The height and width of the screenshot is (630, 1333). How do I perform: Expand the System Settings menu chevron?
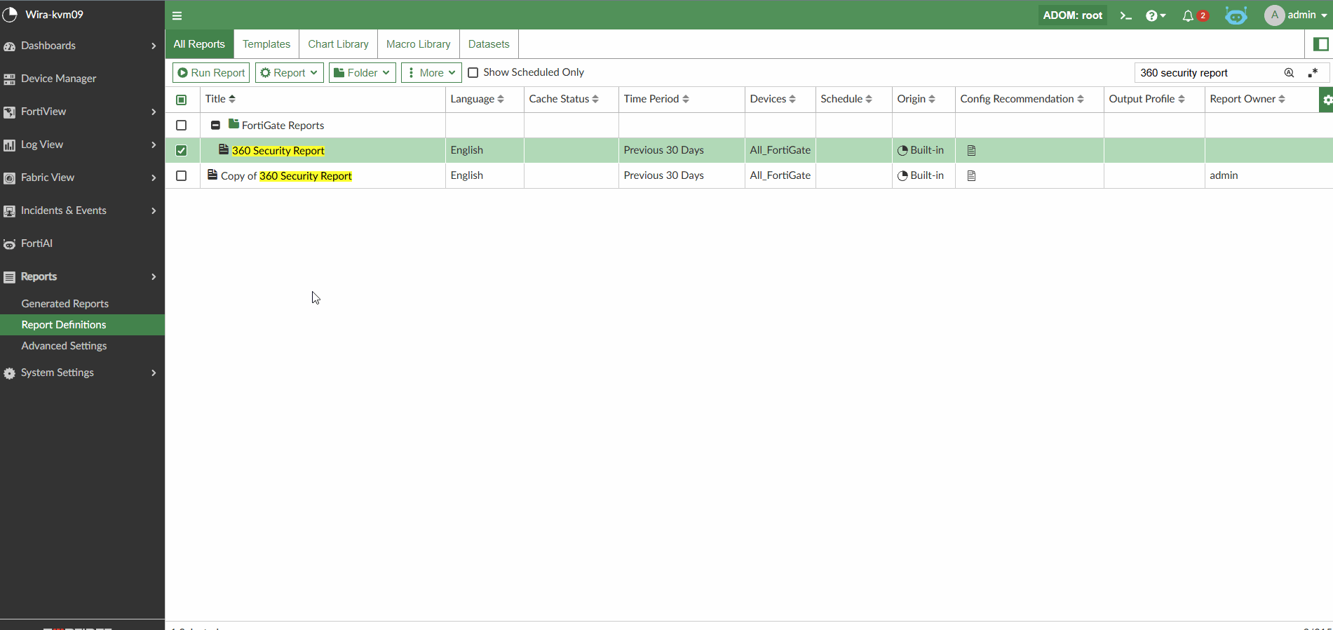coord(154,373)
